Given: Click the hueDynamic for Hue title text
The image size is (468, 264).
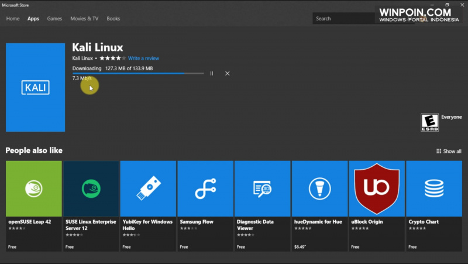Looking at the screenshot, I should click(x=318, y=222).
